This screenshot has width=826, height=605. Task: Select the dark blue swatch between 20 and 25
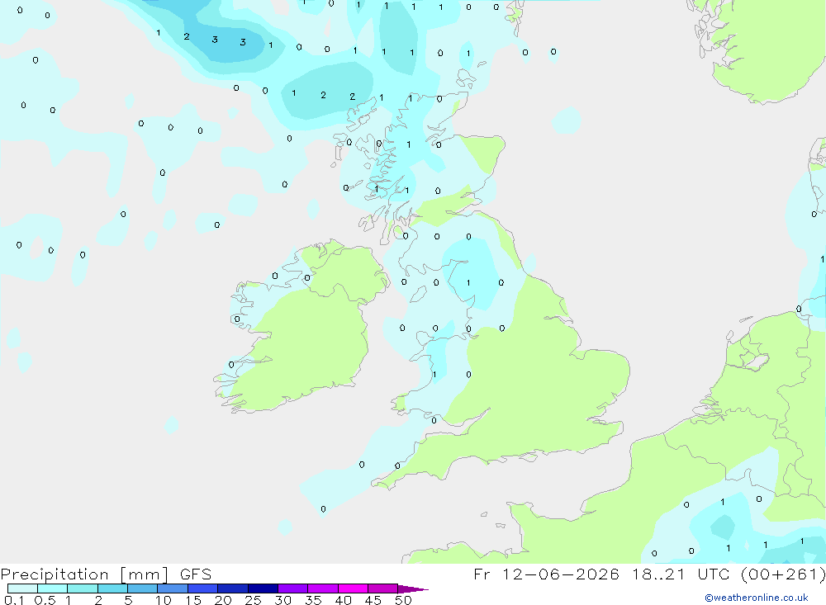point(232,588)
